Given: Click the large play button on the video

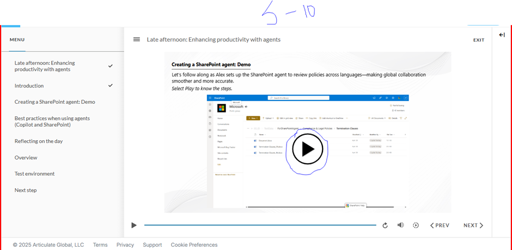Looking at the screenshot, I should [308, 148].
